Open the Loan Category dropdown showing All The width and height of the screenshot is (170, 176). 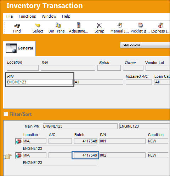tap(162, 82)
